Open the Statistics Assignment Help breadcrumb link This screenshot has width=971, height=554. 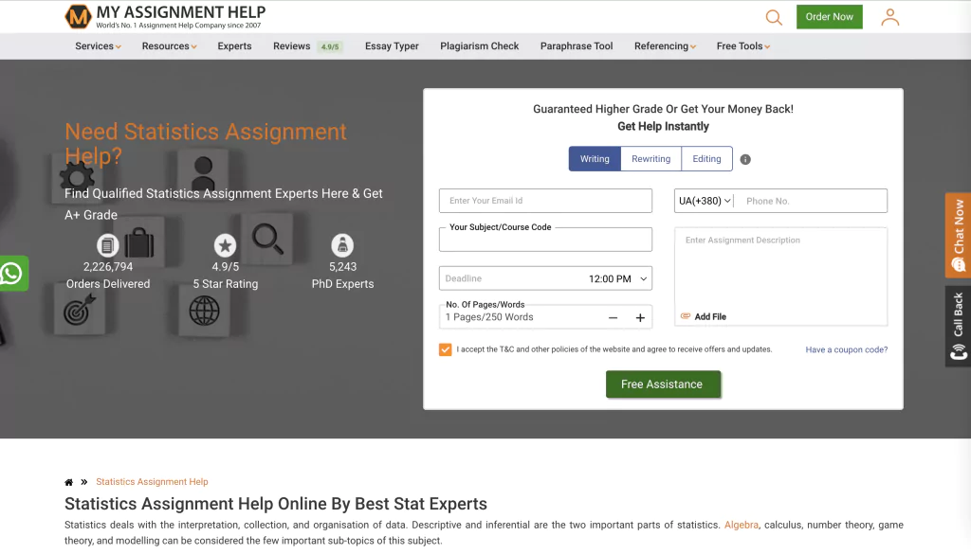pos(152,482)
